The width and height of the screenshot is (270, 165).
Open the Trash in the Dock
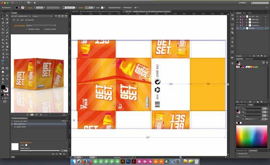tap(197, 161)
